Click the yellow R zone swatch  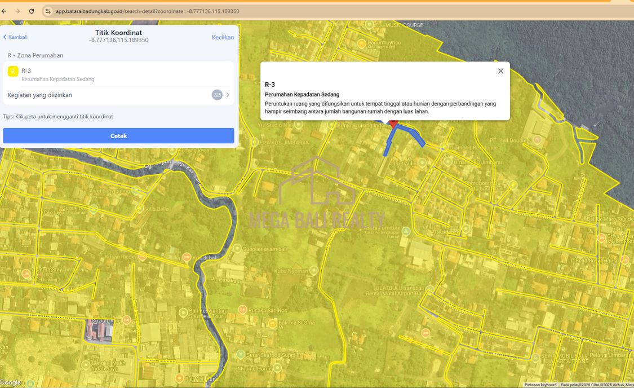(13, 72)
